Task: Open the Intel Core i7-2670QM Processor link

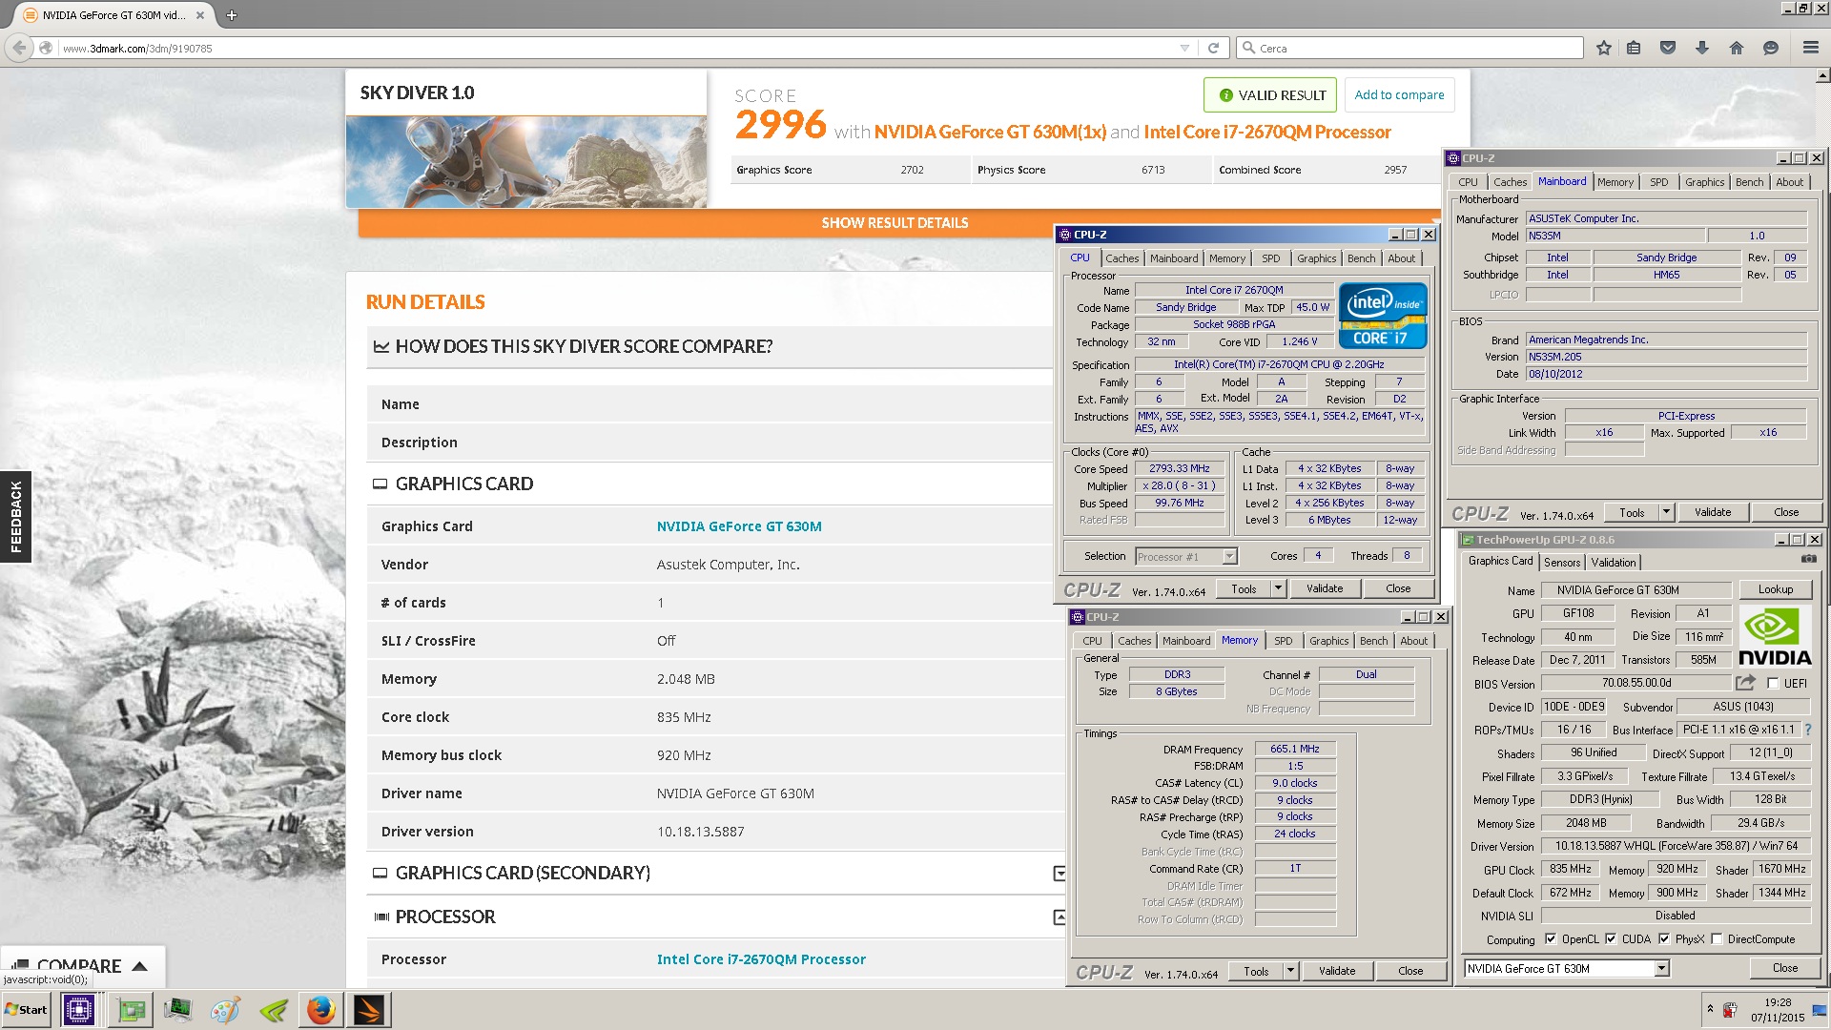Action: (761, 959)
